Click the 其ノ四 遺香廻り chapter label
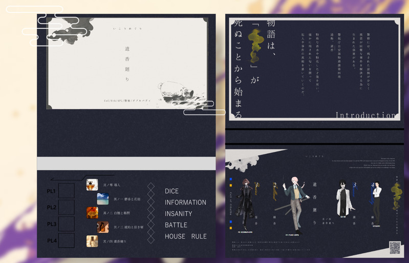The image size is (409, 263). (x=115, y=241)
